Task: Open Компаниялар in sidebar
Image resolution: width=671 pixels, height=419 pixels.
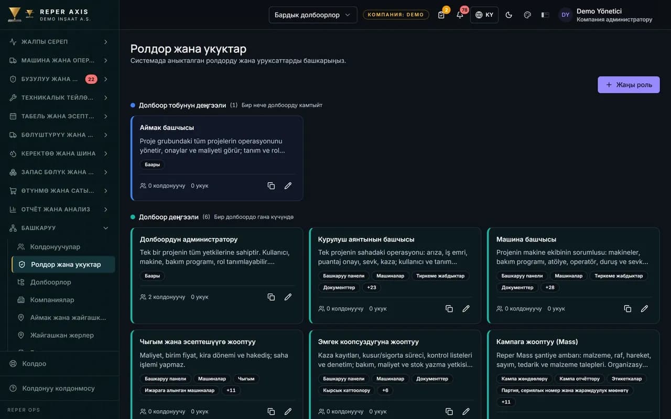Action: pos(63,300)
